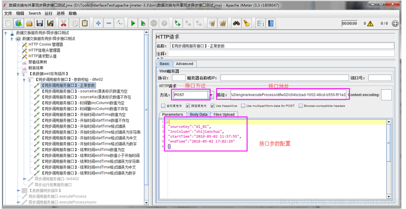Switch to the Files Upload tab
Viewport: 406px width, 209px height.
(224, 114)
